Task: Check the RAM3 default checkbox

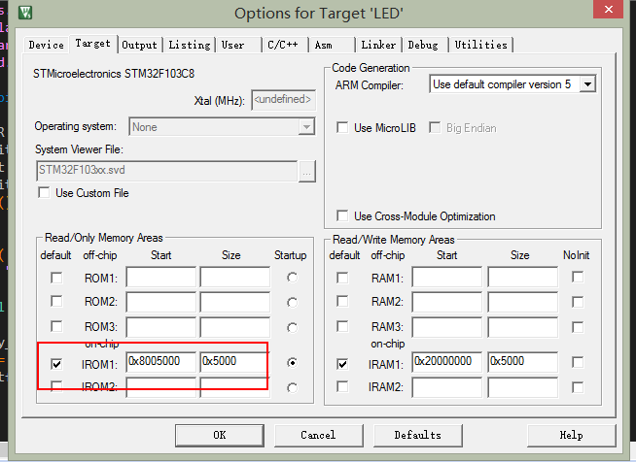Action: (342, 326)
